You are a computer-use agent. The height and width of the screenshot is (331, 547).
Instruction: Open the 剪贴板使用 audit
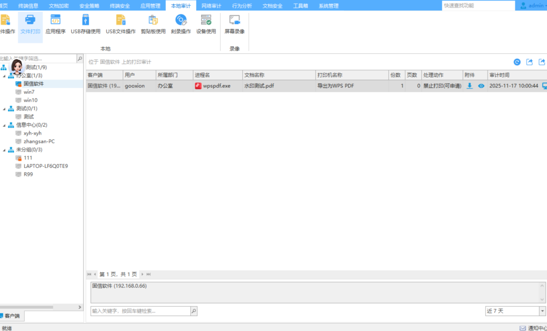tap(153, 24)
